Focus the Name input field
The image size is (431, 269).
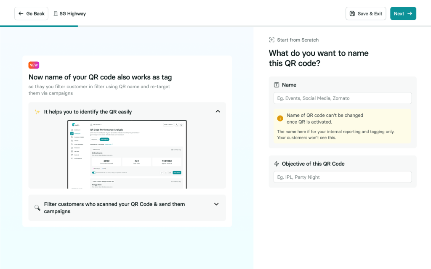click(342, 98)
